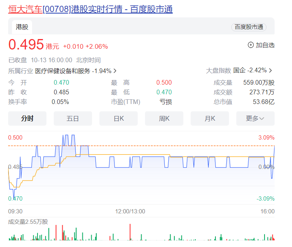Screen dimensions: 292x247
Task: Click the 12:00/13:00 midday time marker
Action: [130, 211]
